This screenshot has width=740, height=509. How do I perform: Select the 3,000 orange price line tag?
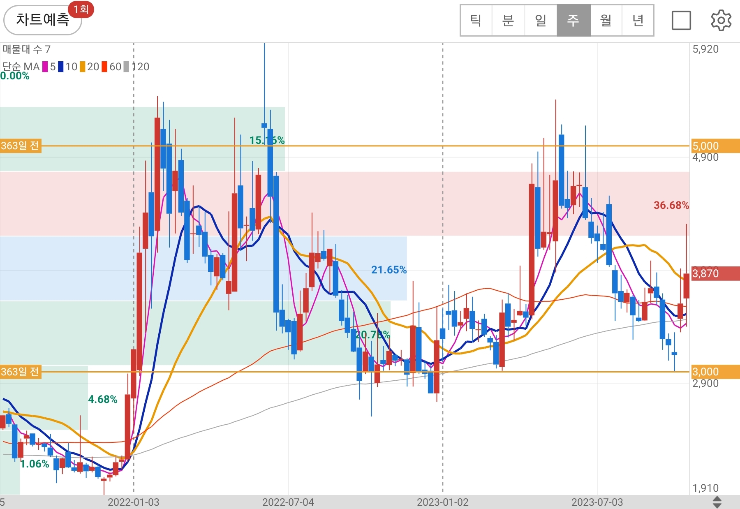715,372
